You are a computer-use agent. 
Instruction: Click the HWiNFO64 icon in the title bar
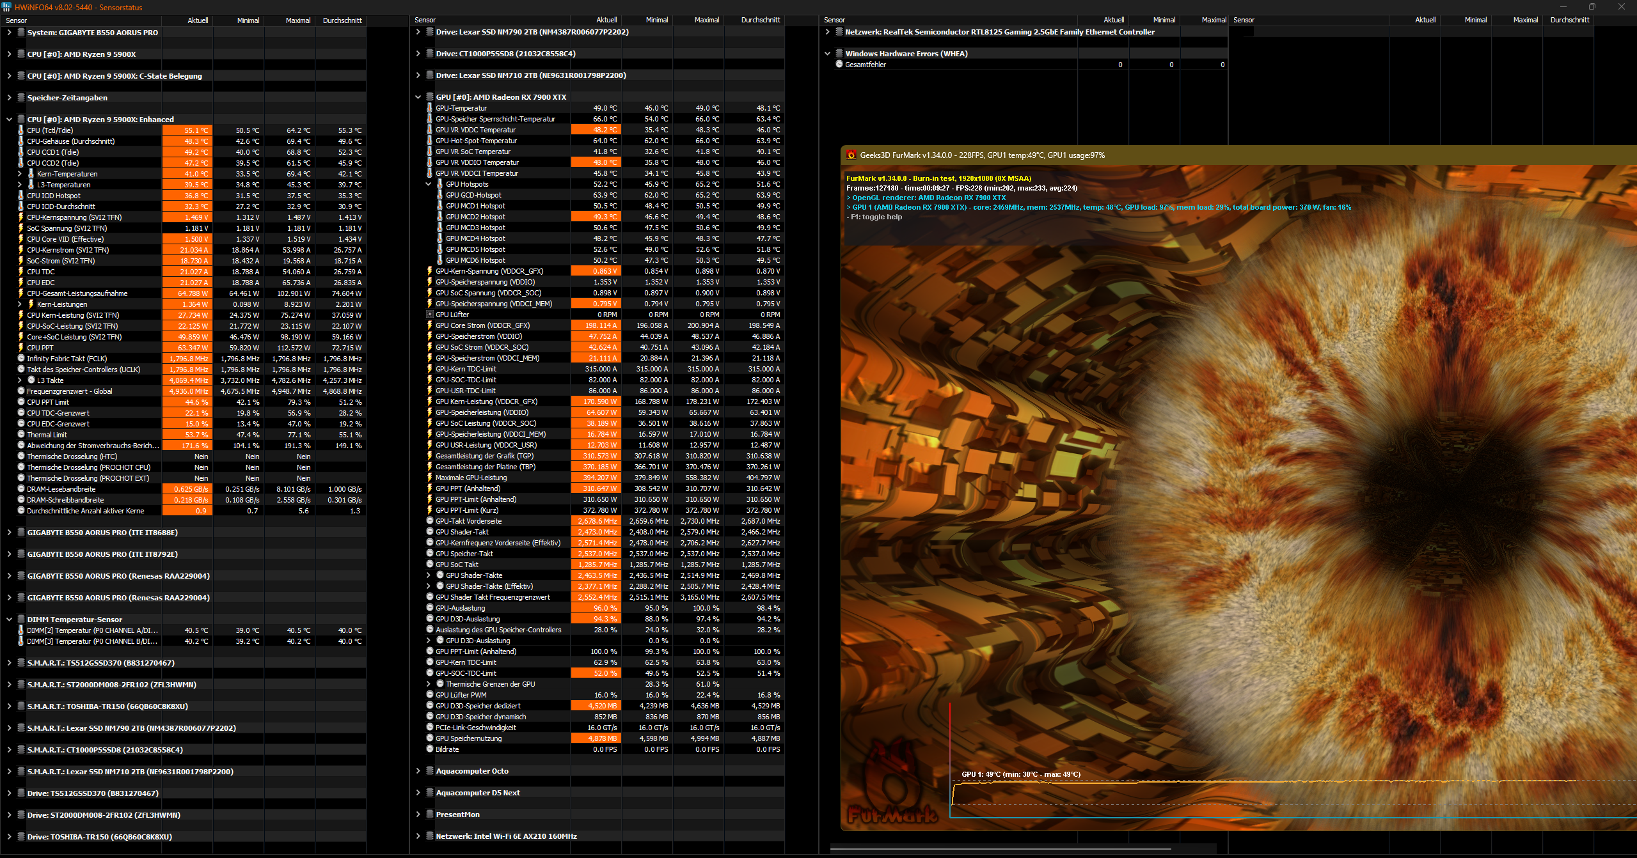point(7,7)
